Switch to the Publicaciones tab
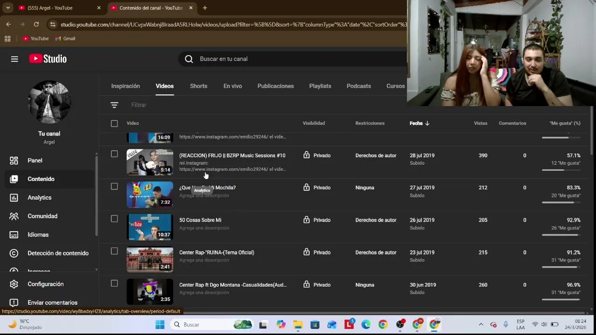596x335 pixels. 276,86
